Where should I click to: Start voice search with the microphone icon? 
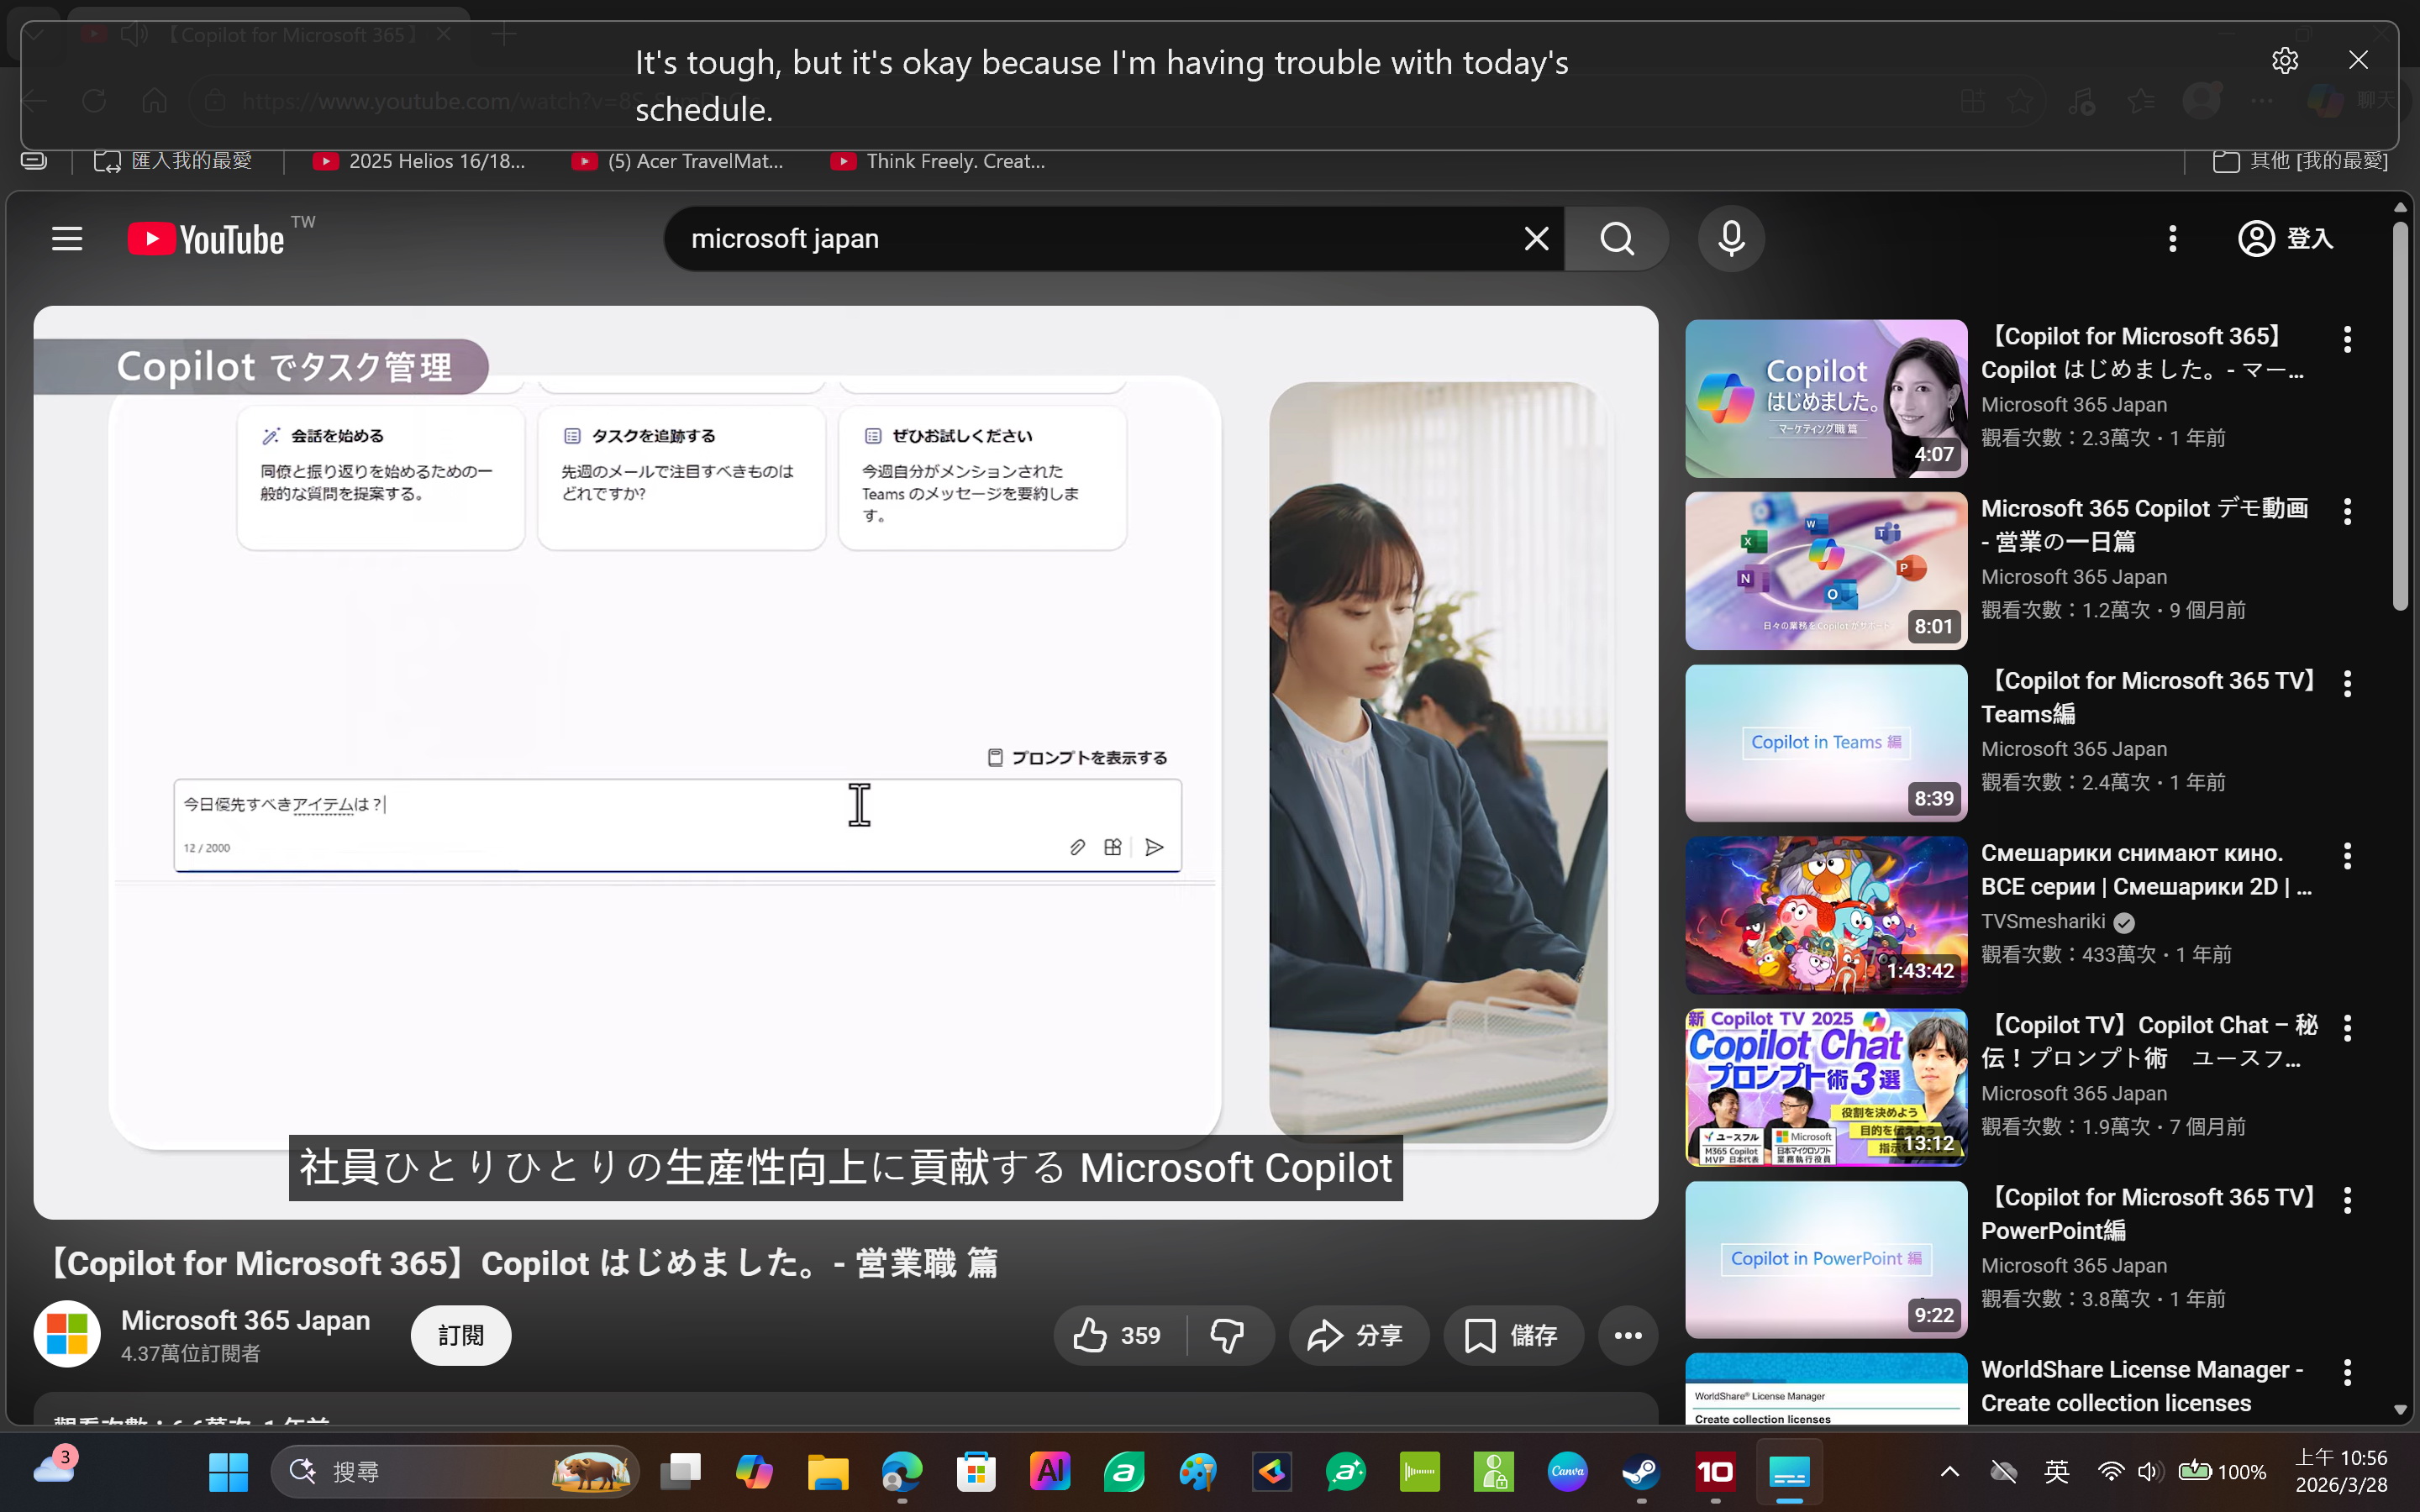tap(1731, 239)
